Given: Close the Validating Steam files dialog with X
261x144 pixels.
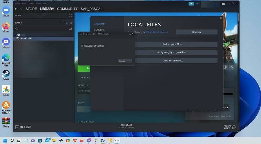Looking at the screenshot, I should (x=133, y=34).
